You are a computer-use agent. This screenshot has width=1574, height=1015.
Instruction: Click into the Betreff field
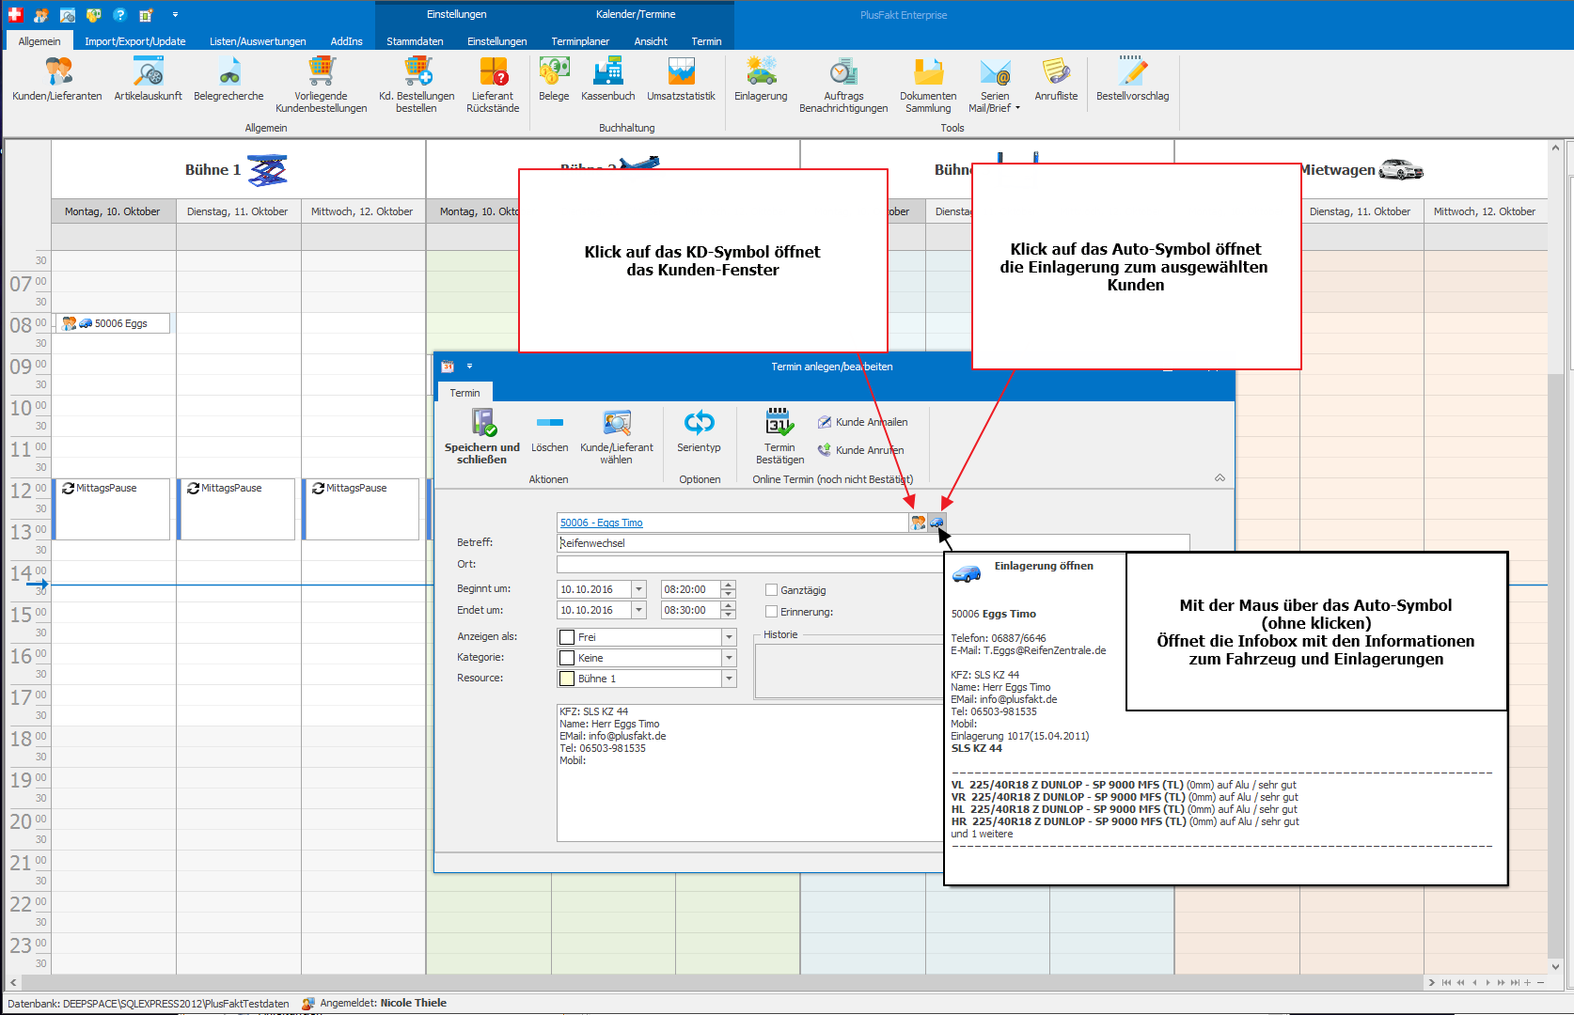(873, 543)
